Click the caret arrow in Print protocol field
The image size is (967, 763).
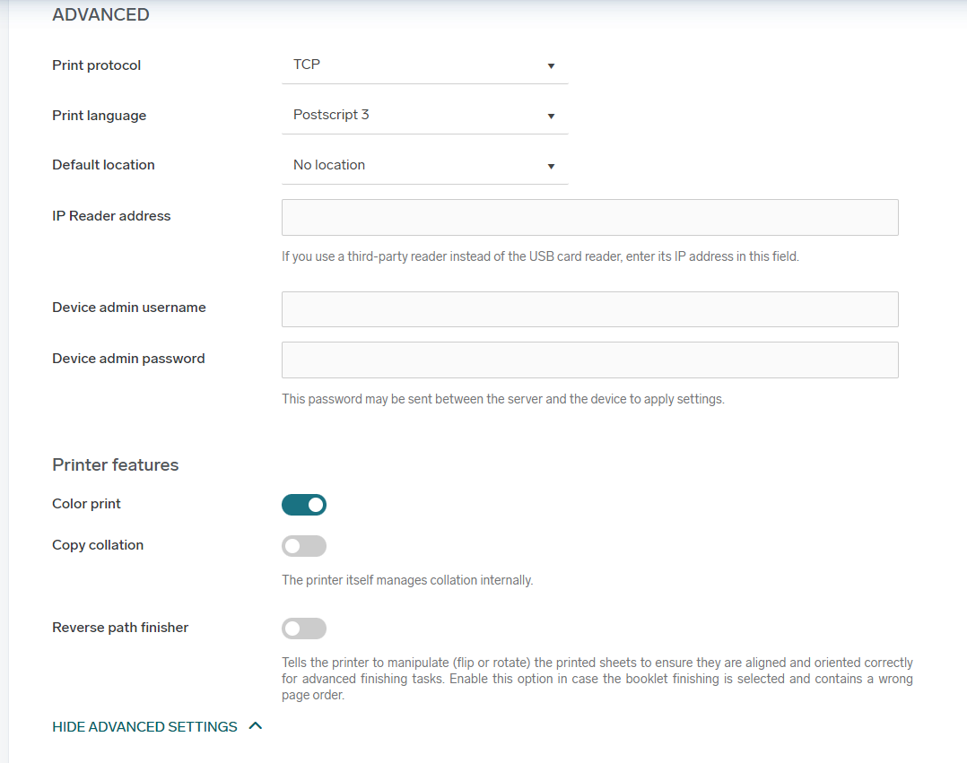click(x=551, y=66)
